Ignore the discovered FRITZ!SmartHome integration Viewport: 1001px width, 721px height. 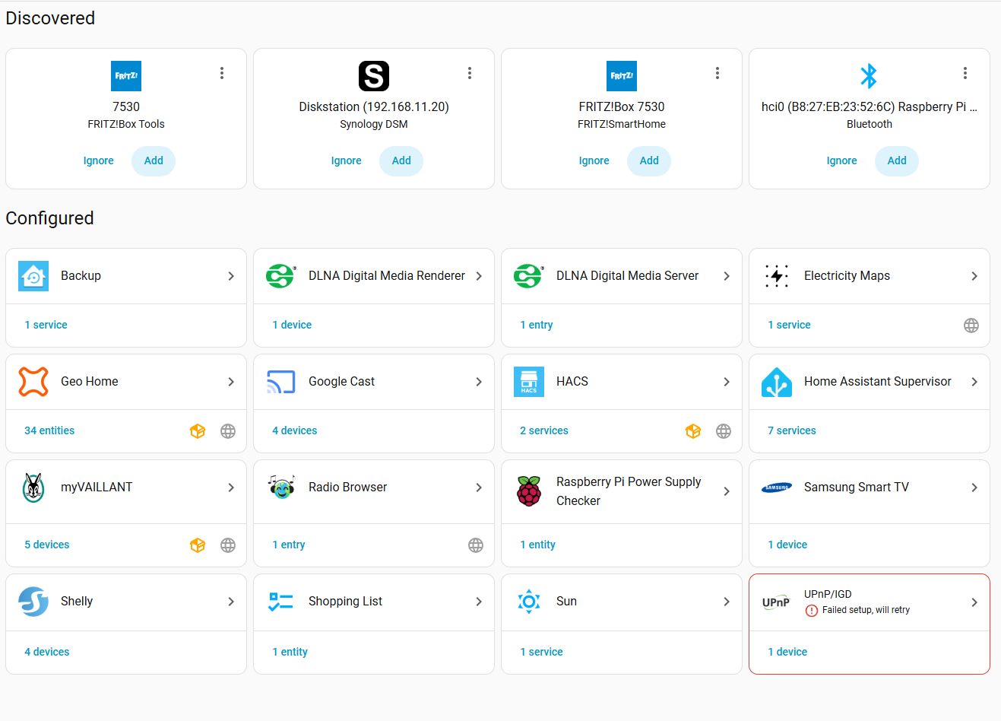click(x=594, y=160)
